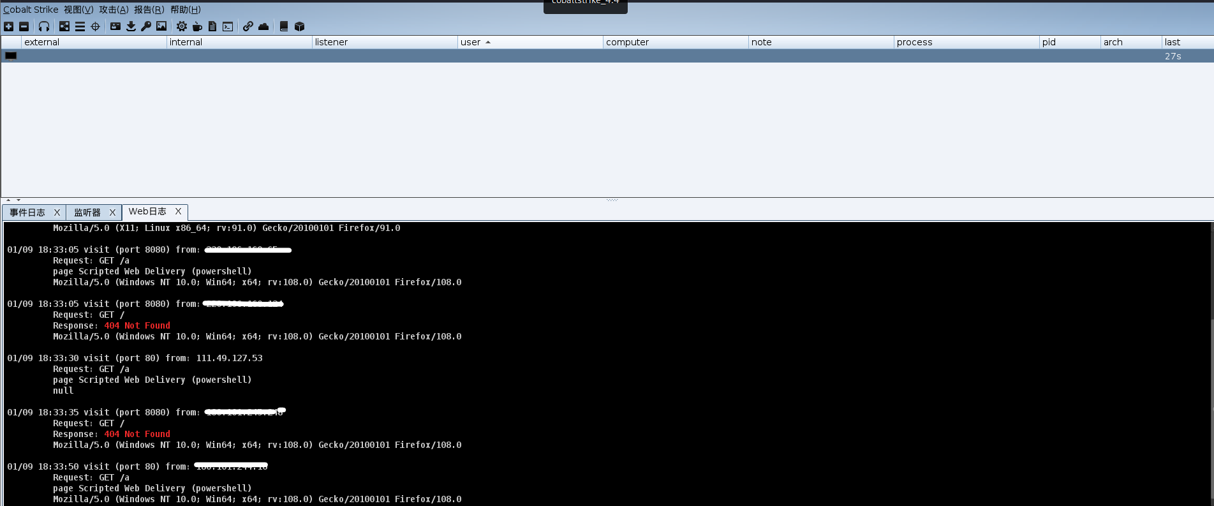Sort sessions by arch column
The image size is (1214, 506).
[x=1131, y=42]
